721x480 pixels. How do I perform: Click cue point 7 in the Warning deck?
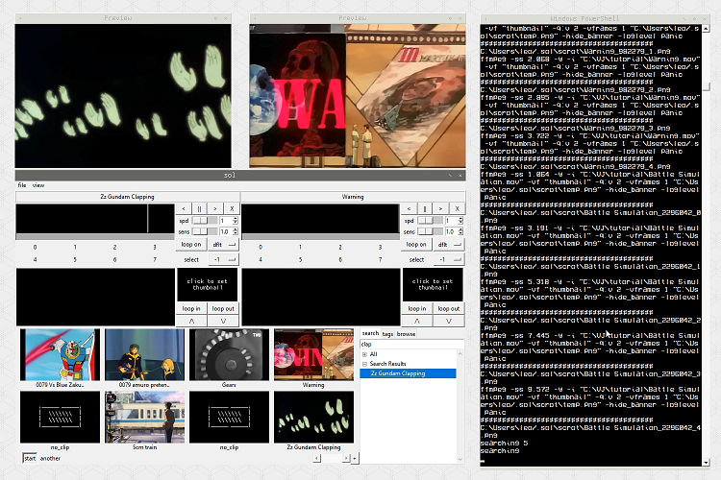click(x=380, y=259)
